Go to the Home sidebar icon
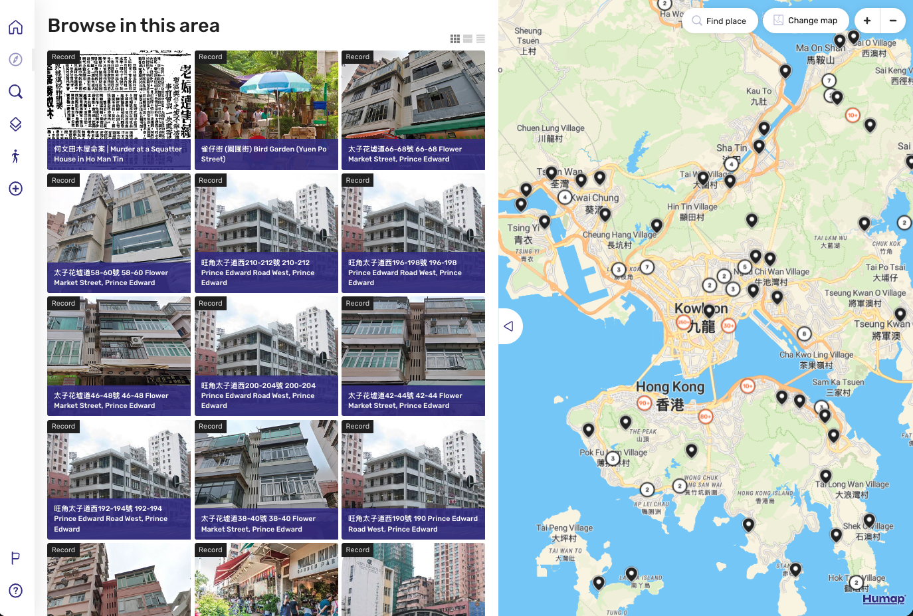913x616 pixels. tap(16, 27)
